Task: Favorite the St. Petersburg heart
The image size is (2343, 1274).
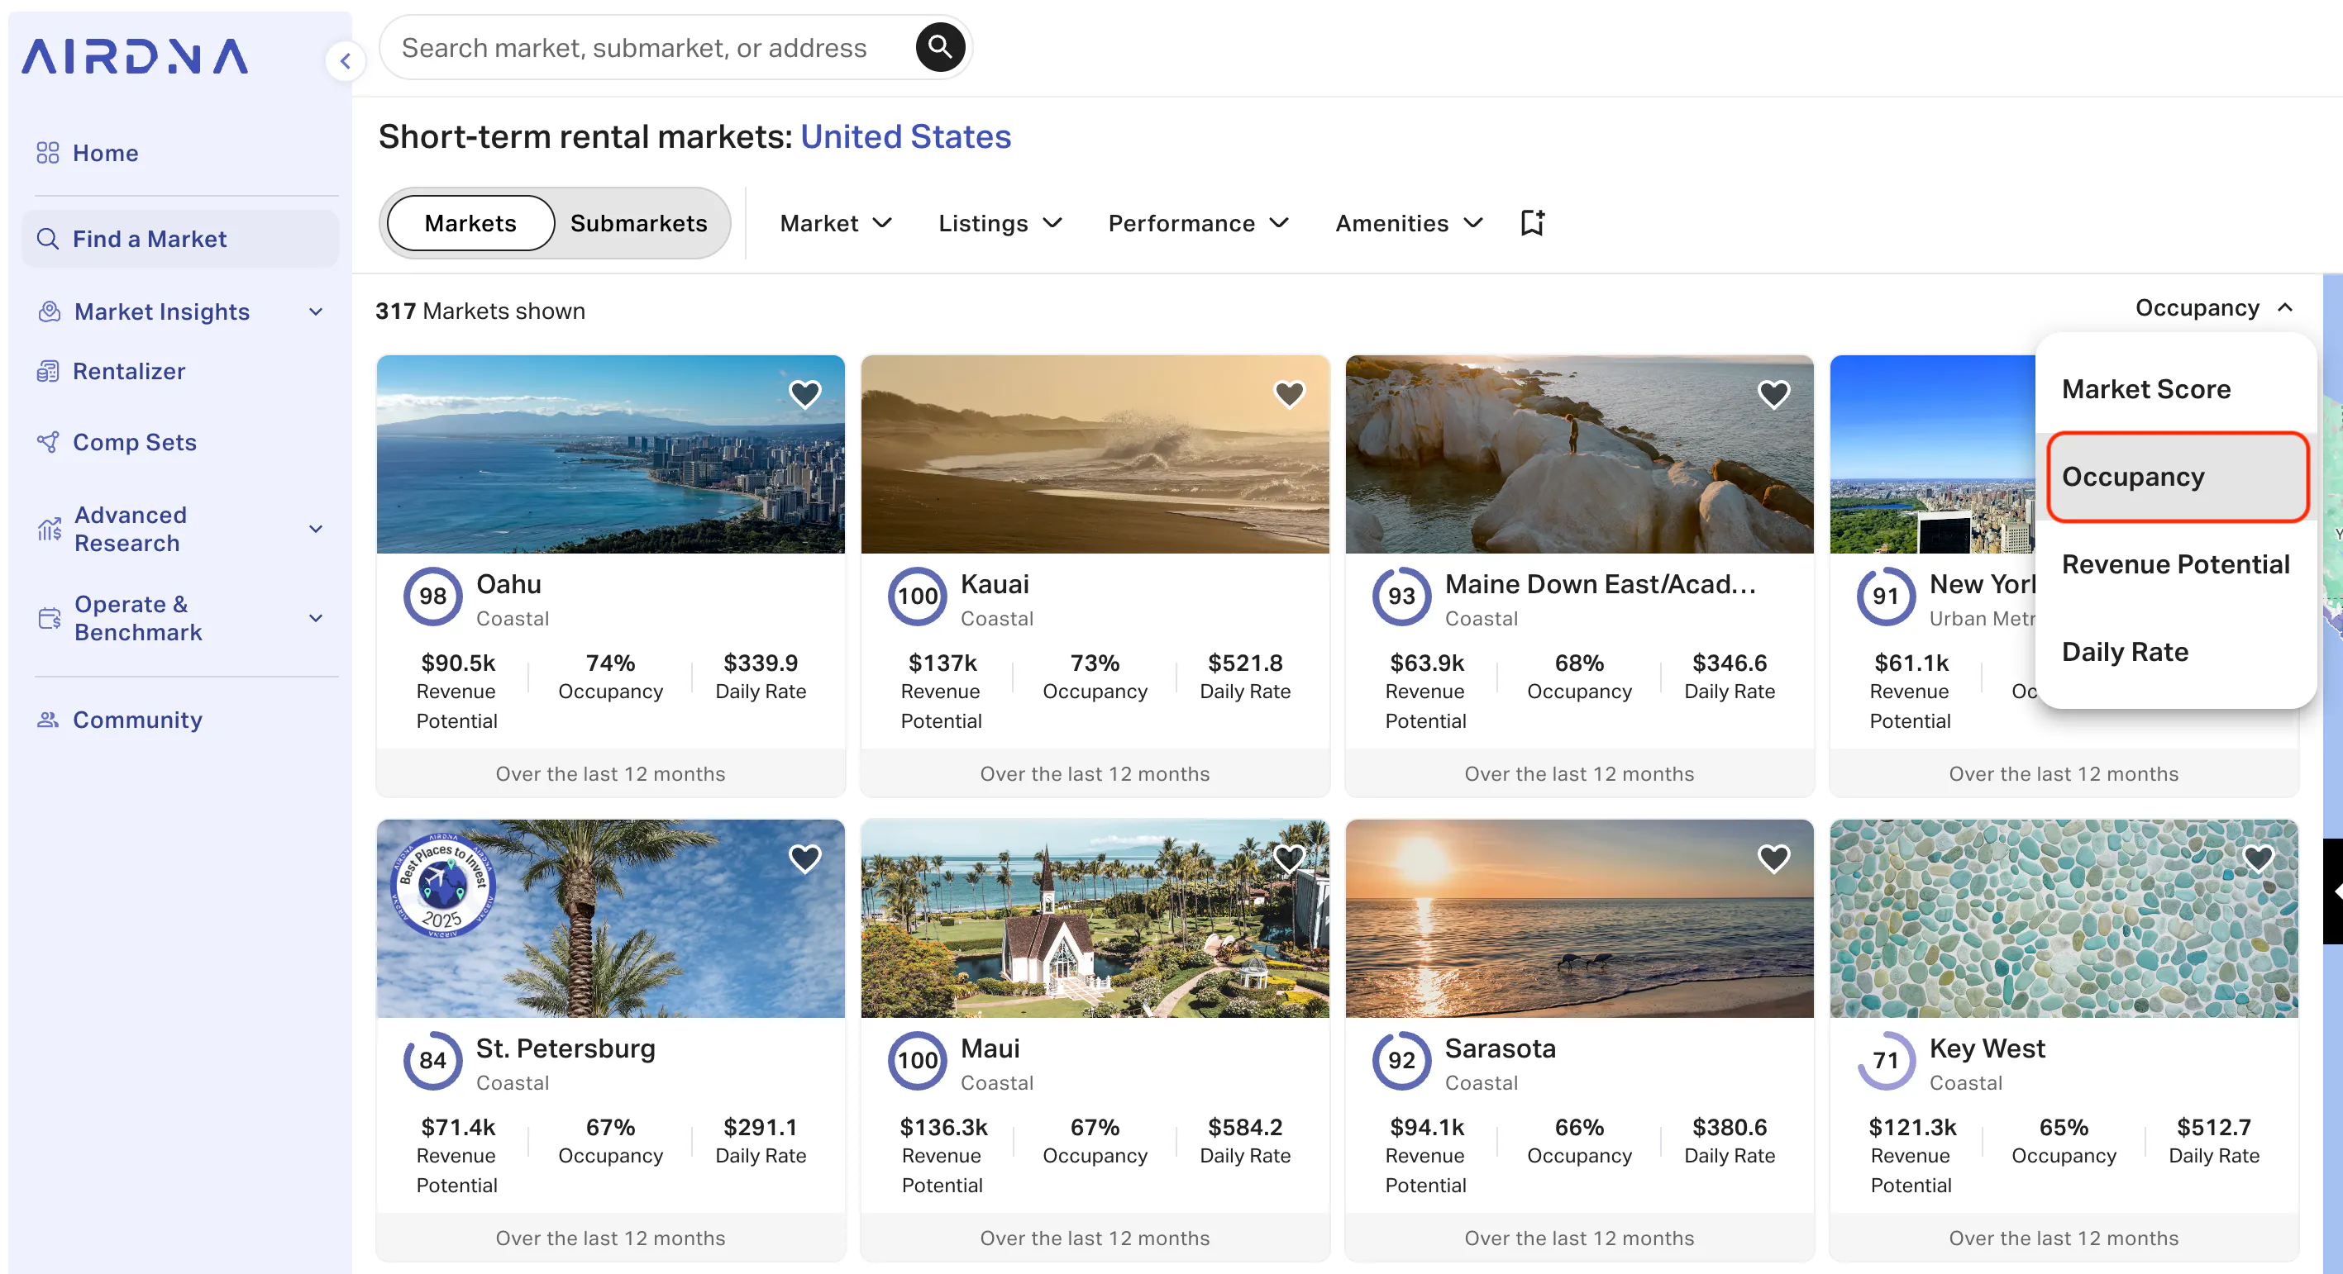Action: [805, 858]
